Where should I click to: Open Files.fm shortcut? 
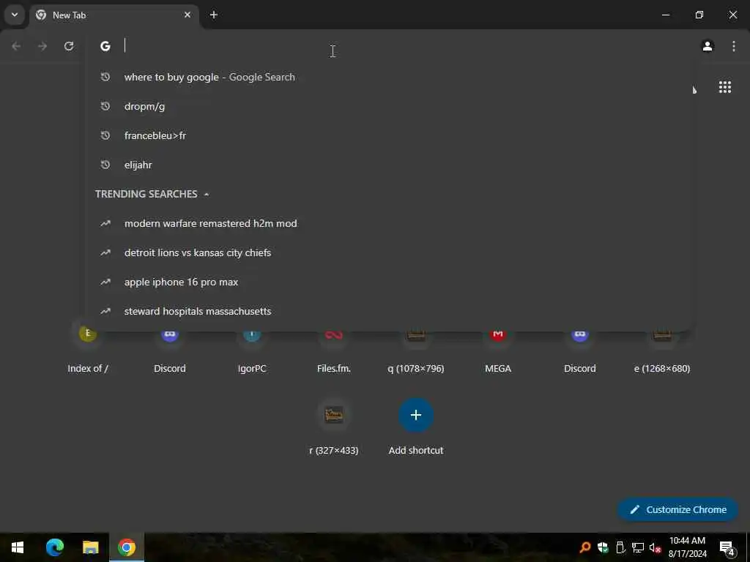point(334,351)
